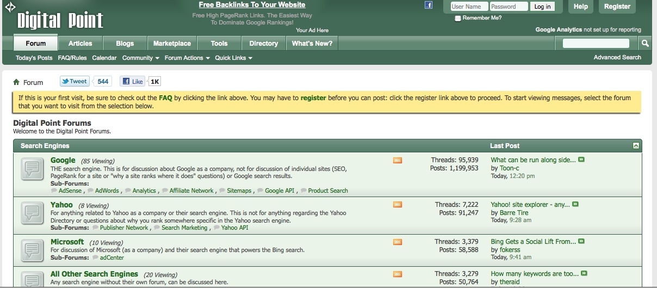The height and width of the screenshot is (288, 657).
Task: Toggle the Remember Me checkbox
Action: tap(458, 18)
